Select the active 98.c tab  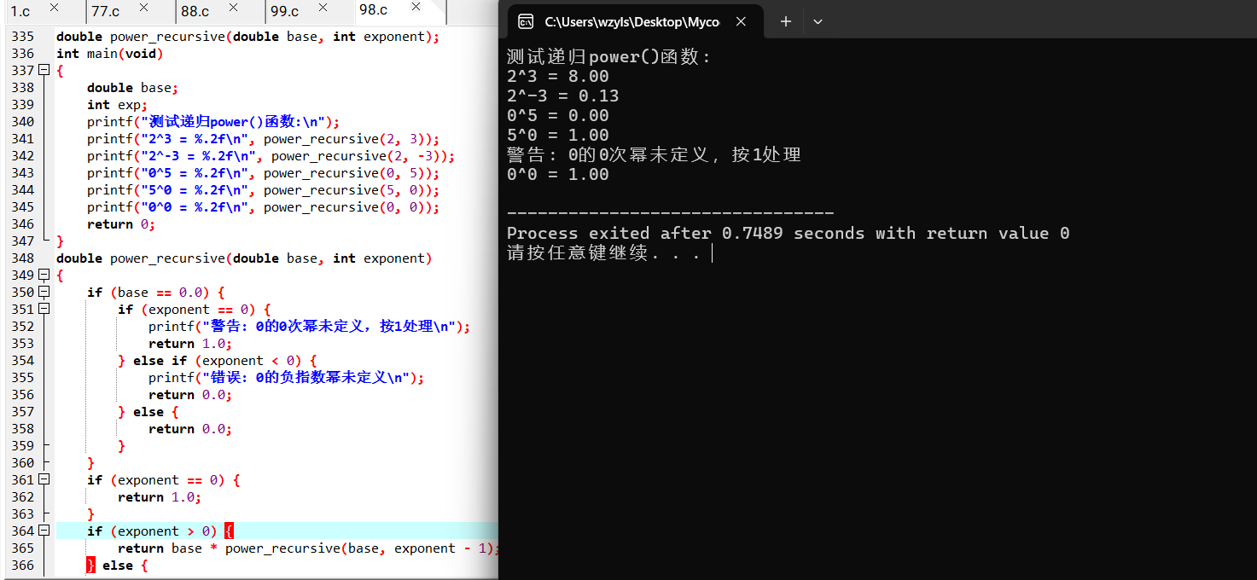point(374,10)
